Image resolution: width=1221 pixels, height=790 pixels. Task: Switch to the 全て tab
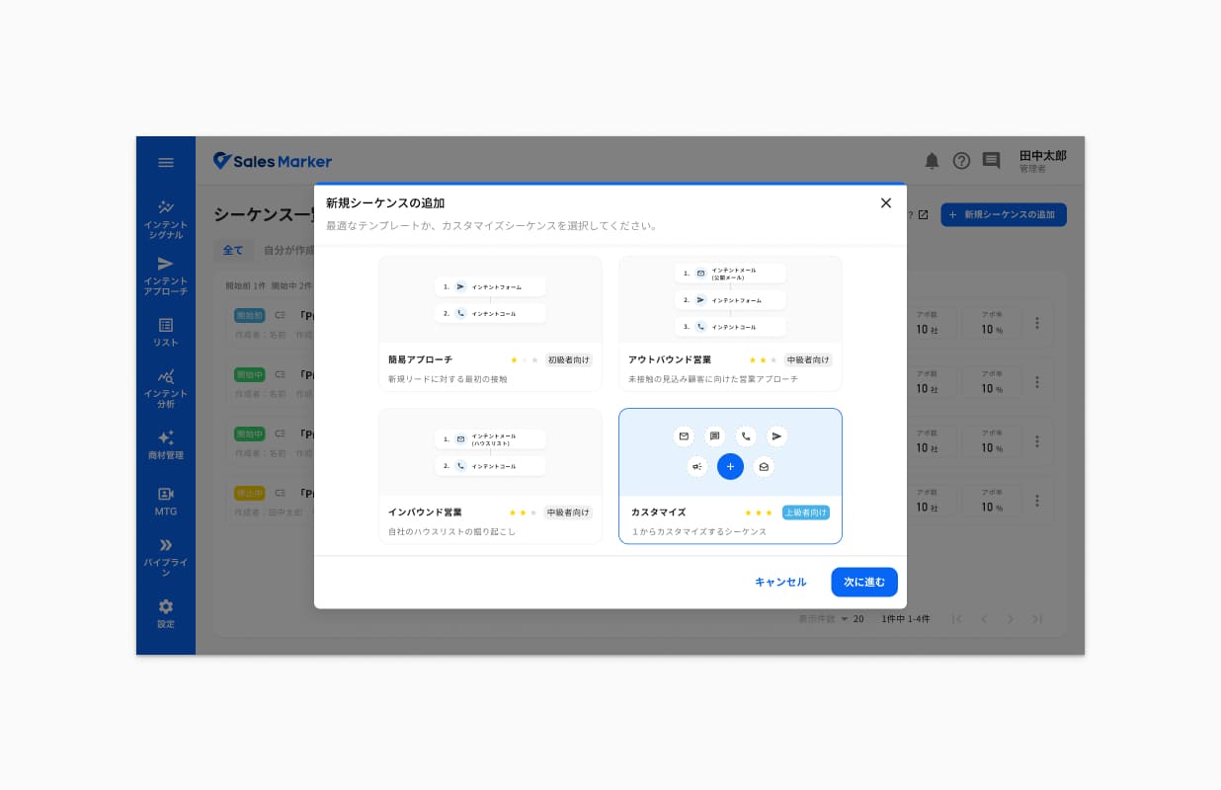pos(233,251)
